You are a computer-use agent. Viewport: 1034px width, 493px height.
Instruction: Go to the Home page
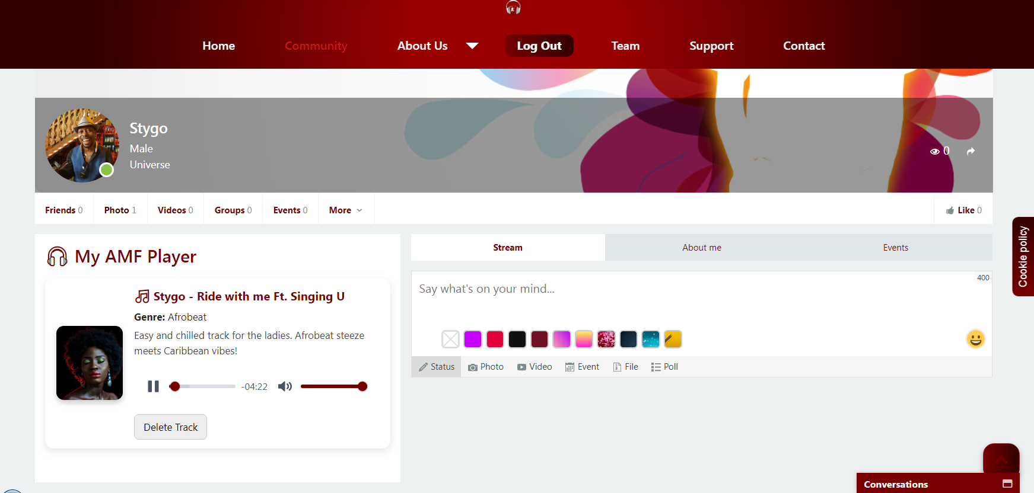(x=219, y=46)
